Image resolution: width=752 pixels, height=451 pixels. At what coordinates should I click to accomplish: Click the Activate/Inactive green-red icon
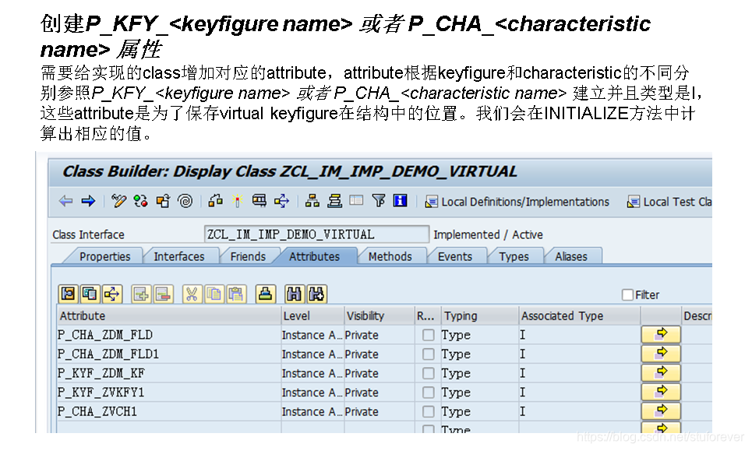(x=140, y=201)
